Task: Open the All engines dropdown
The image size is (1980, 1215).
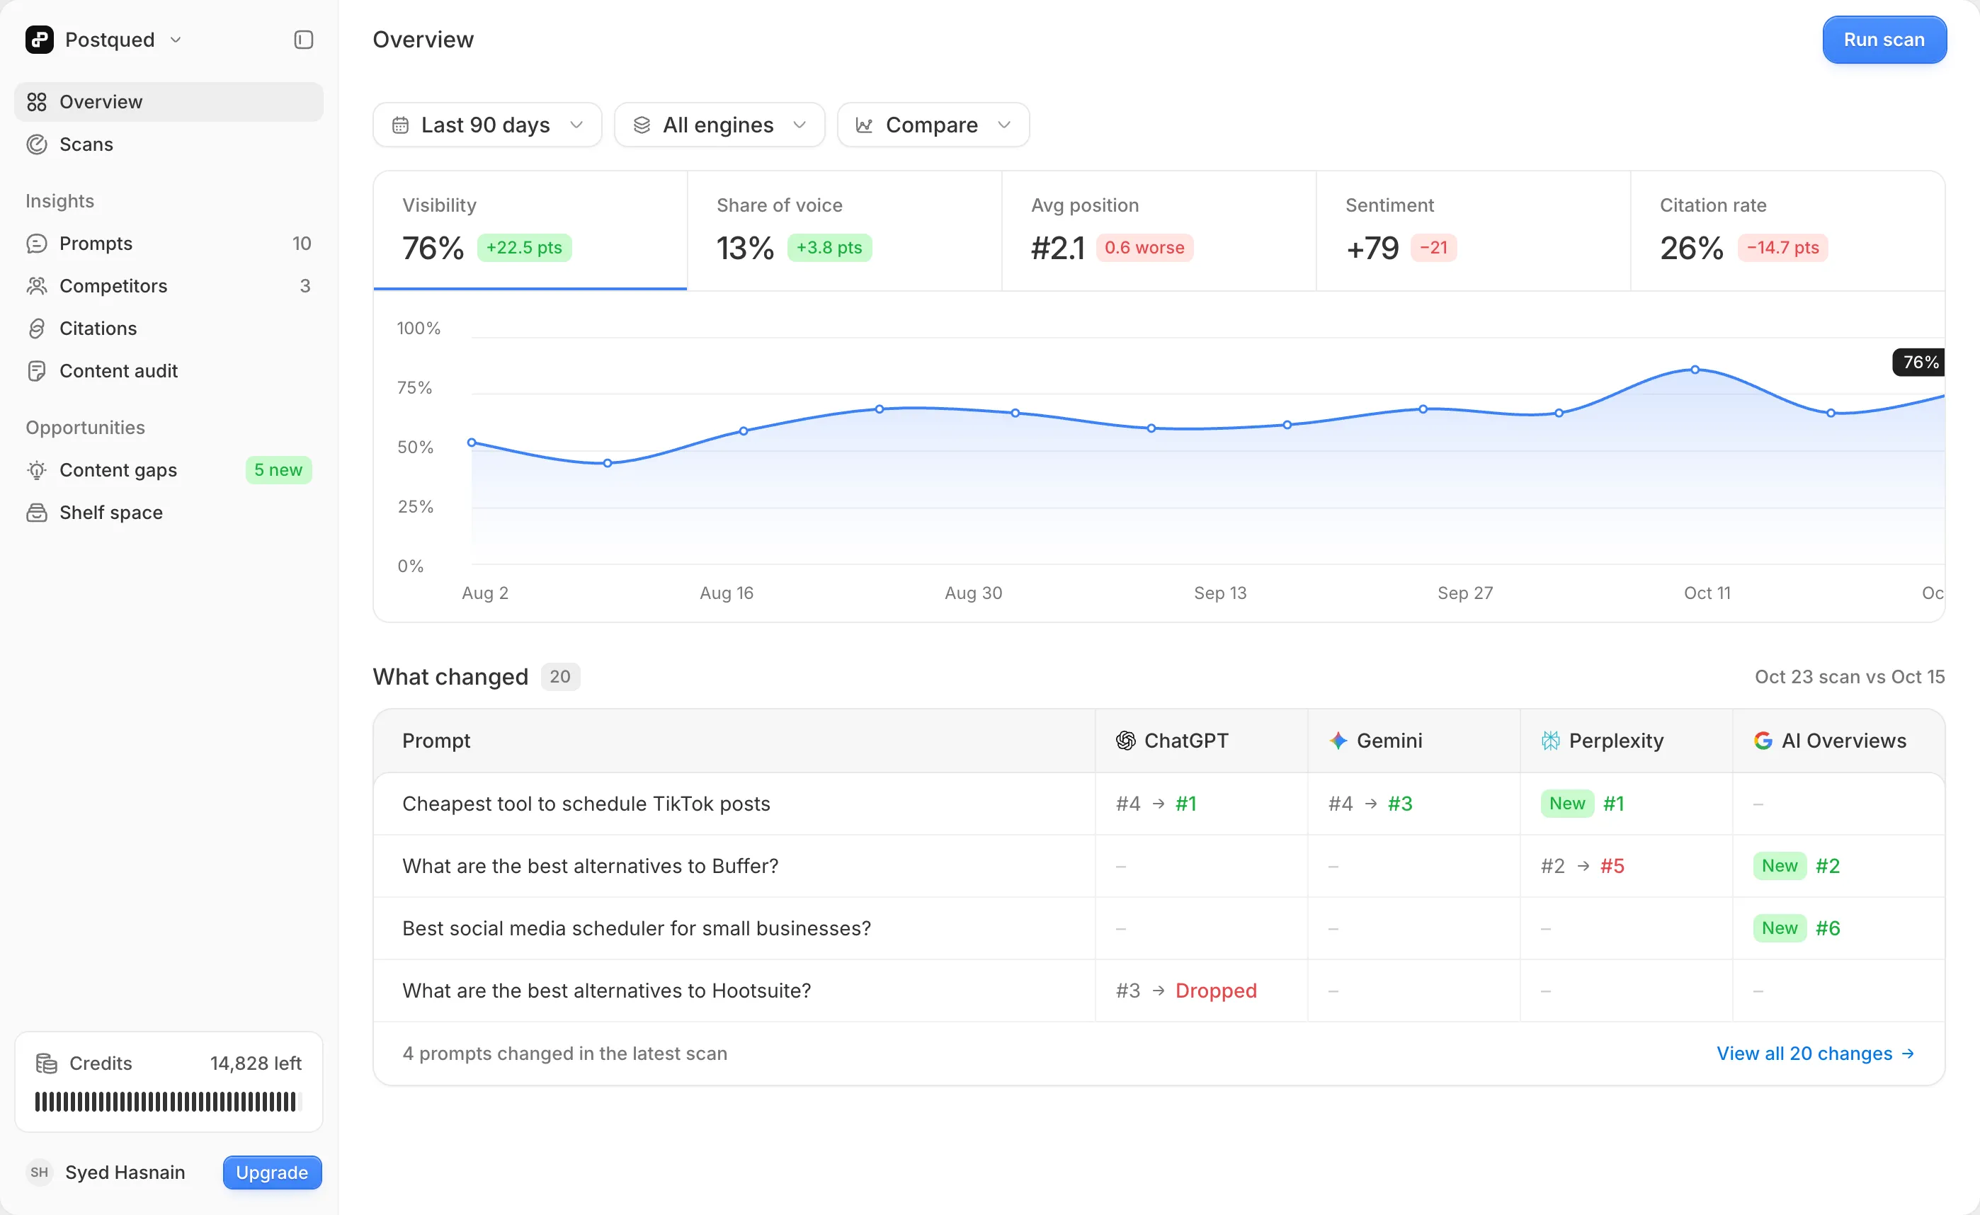Action: [x=719, y=125]
